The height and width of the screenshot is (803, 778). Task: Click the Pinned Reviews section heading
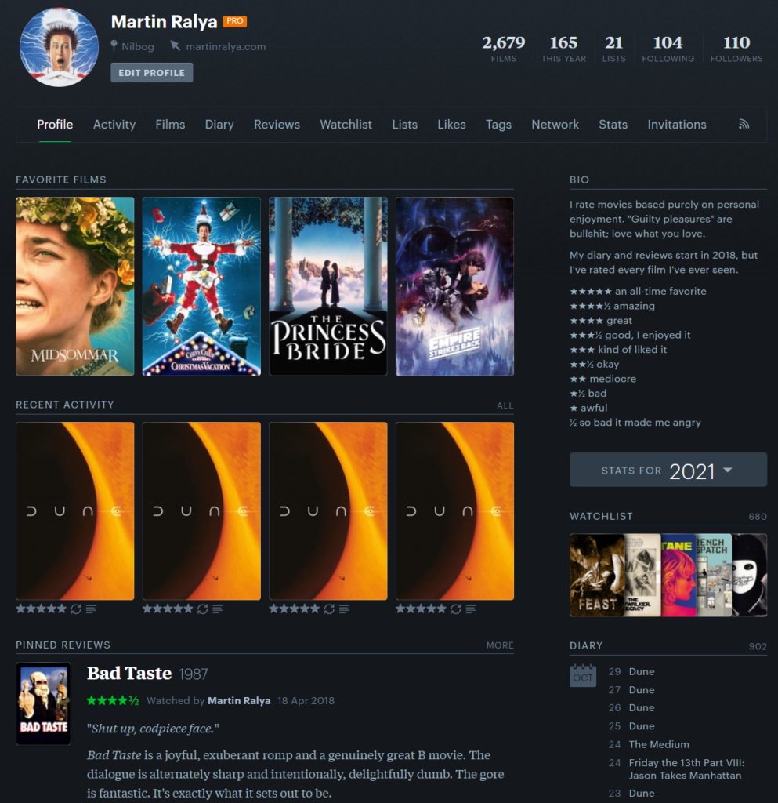click(x=63, y=645)
